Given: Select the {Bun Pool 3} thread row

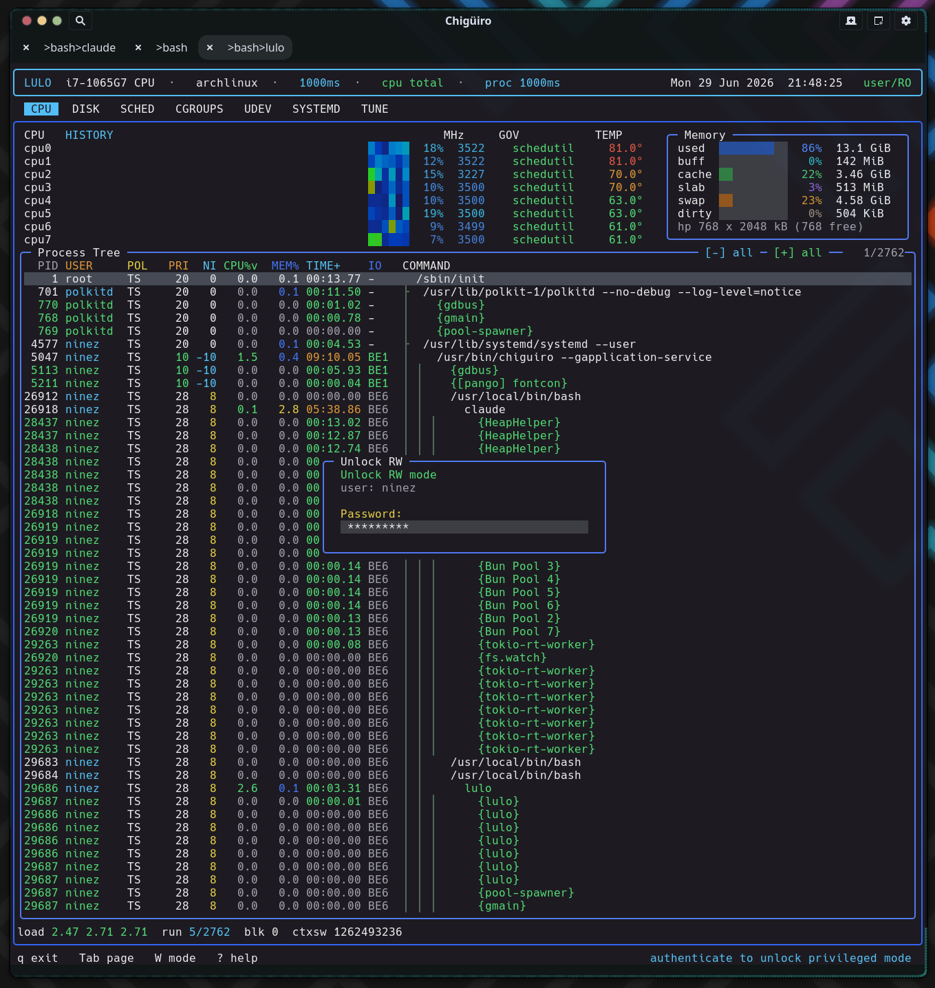Looking at the screenshot, I should 468,566.
